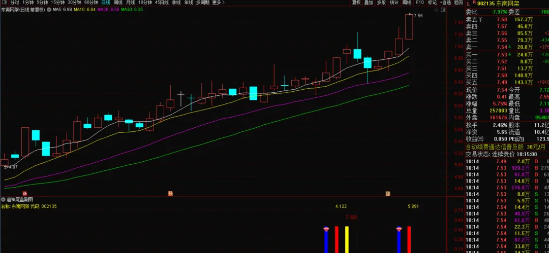Select the 30分钟 period tab
The height and width of the screenshot is (253, 549).
(74, 3)
